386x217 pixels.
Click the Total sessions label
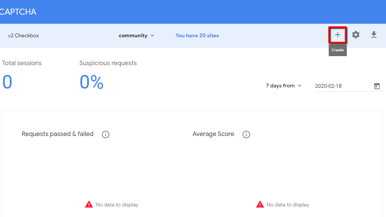tap(22, 63)
